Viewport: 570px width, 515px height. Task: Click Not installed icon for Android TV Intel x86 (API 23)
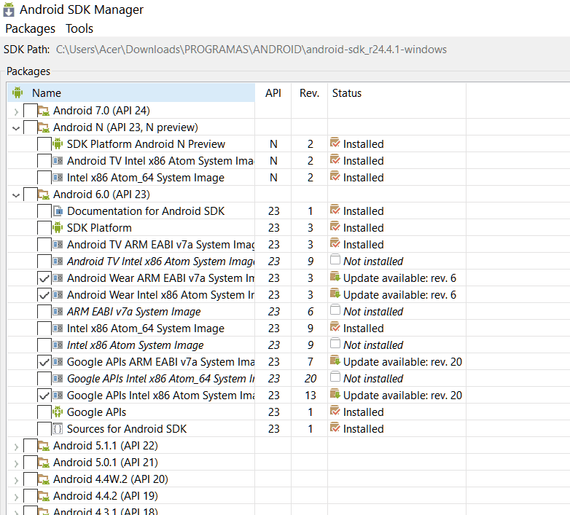[335, 260]
